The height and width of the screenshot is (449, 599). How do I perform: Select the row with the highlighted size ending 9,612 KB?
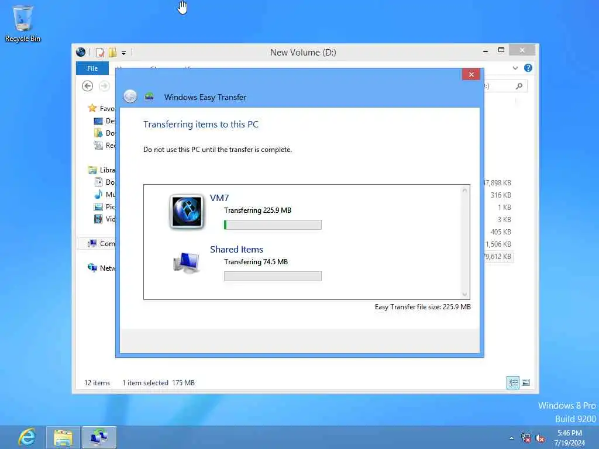[x=498, y=257]
